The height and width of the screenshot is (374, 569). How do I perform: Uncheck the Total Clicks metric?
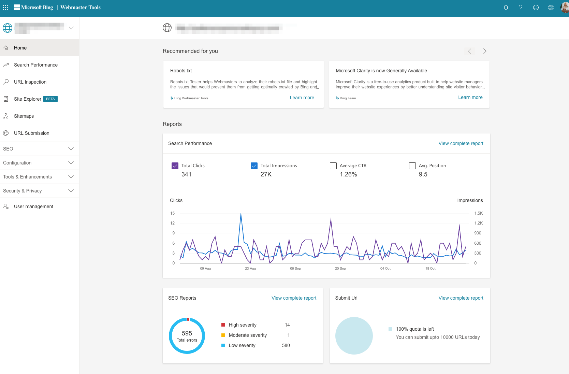[175, 166]
